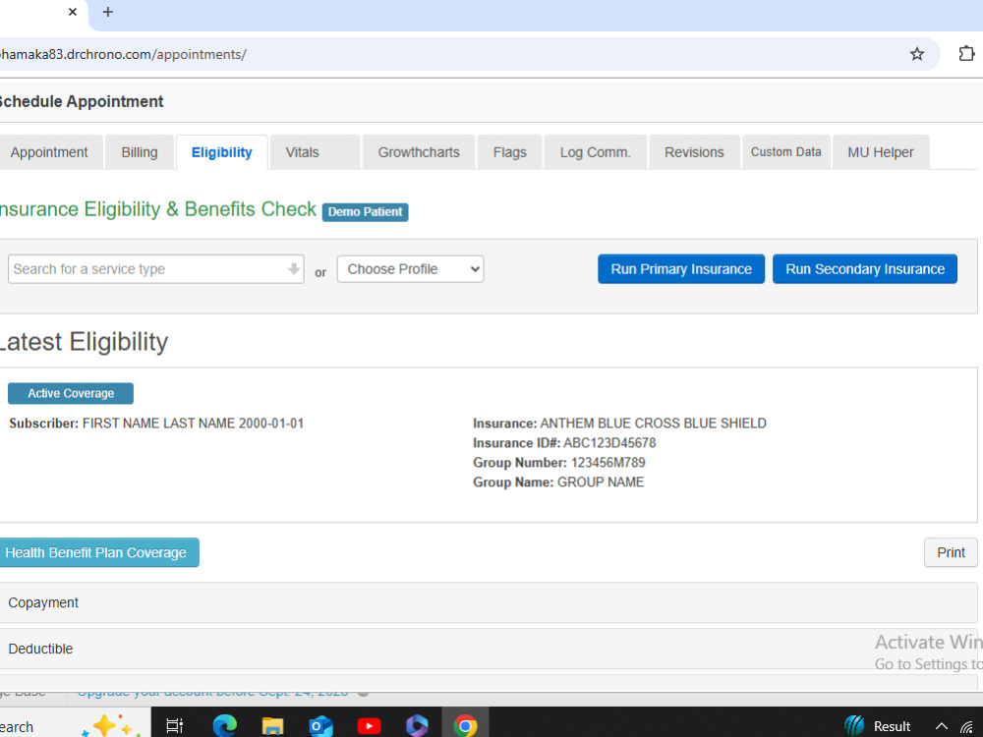The width and height of the screenshot is (983, 737).
Task: Switch to the Billing tab
Action: click(x=140, y=152)
